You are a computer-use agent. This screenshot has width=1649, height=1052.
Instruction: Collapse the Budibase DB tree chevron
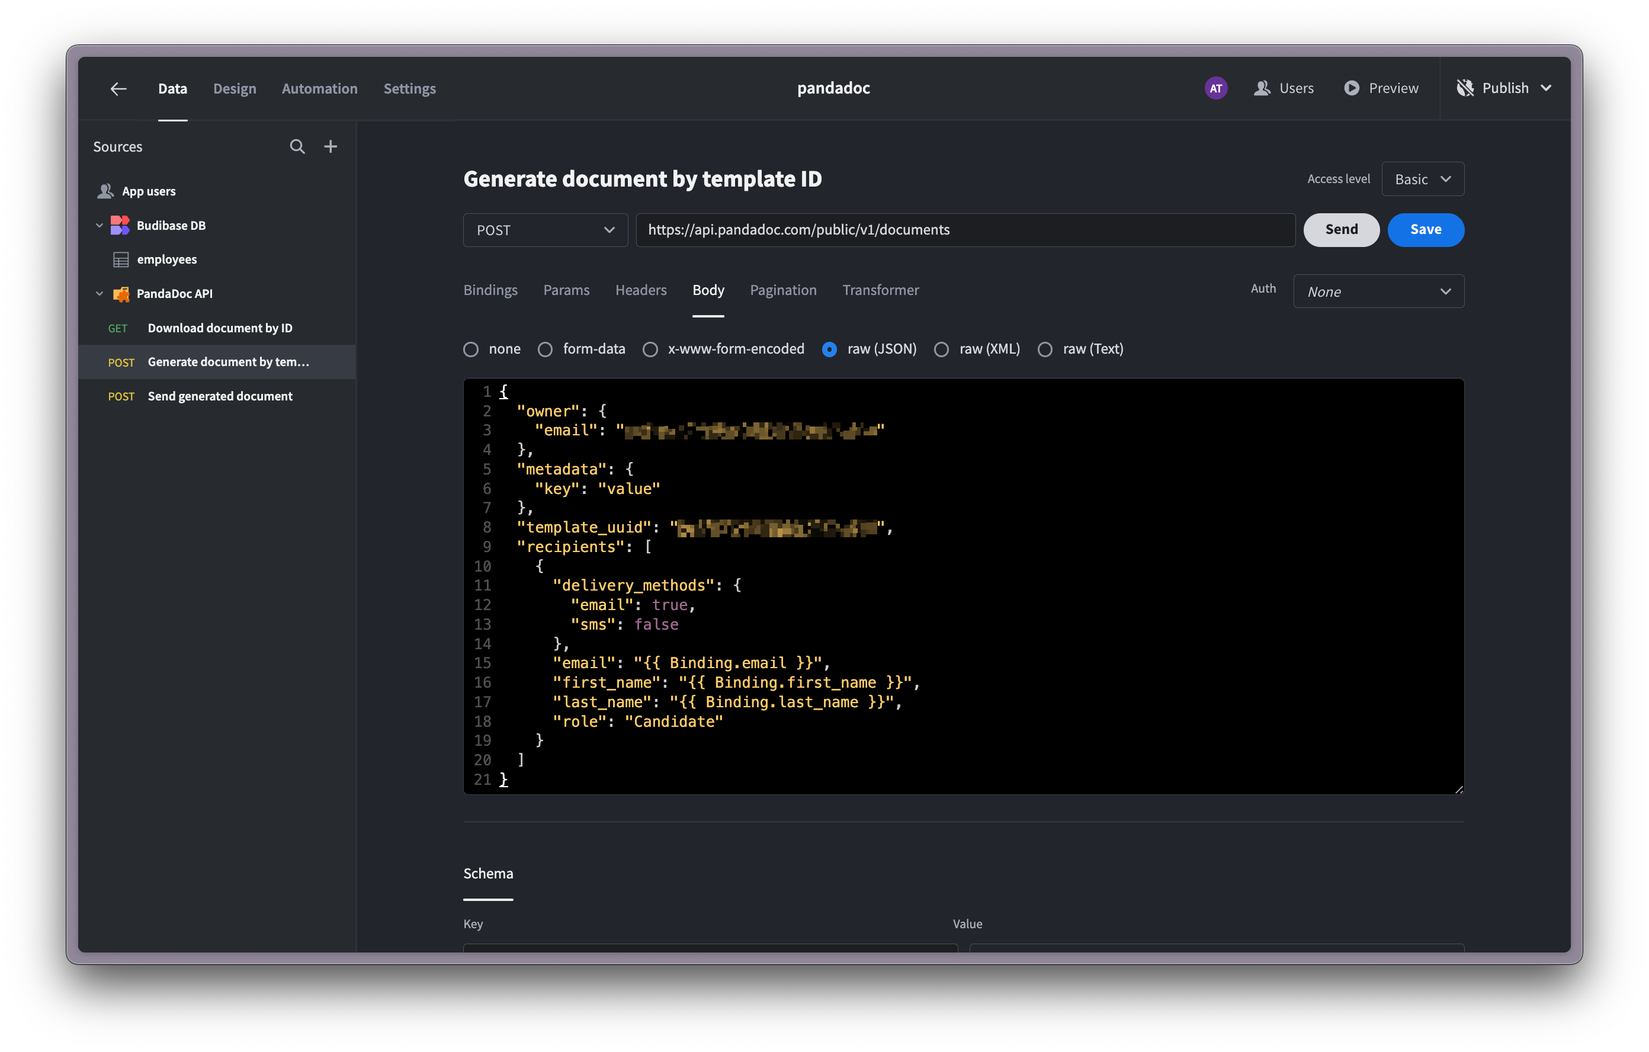[x=100, y=225]
